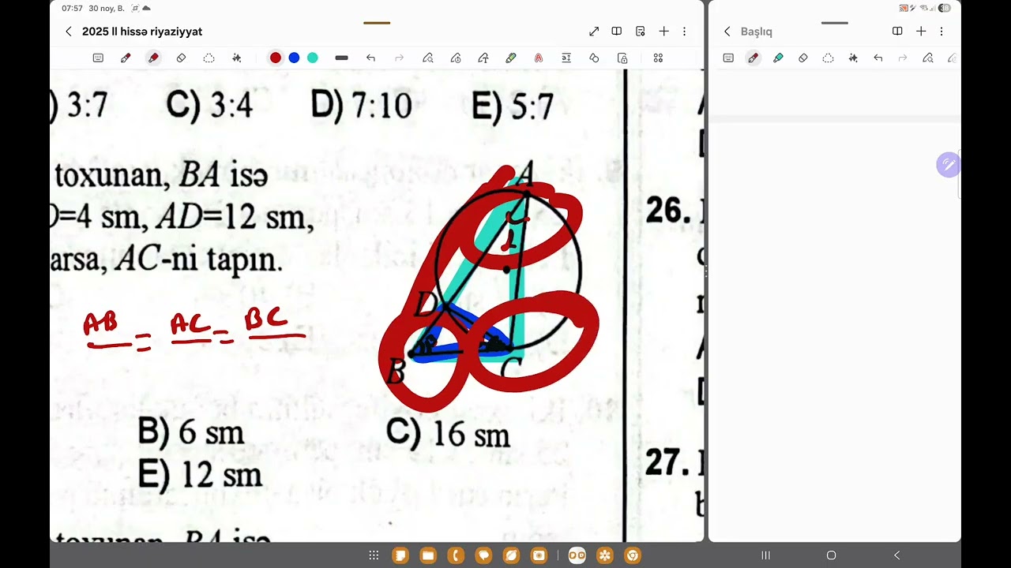Image resolution: width=1011 pixels, height=568 pixels.
Task: Add new item with plus in left note
Action: click(664, 32)
